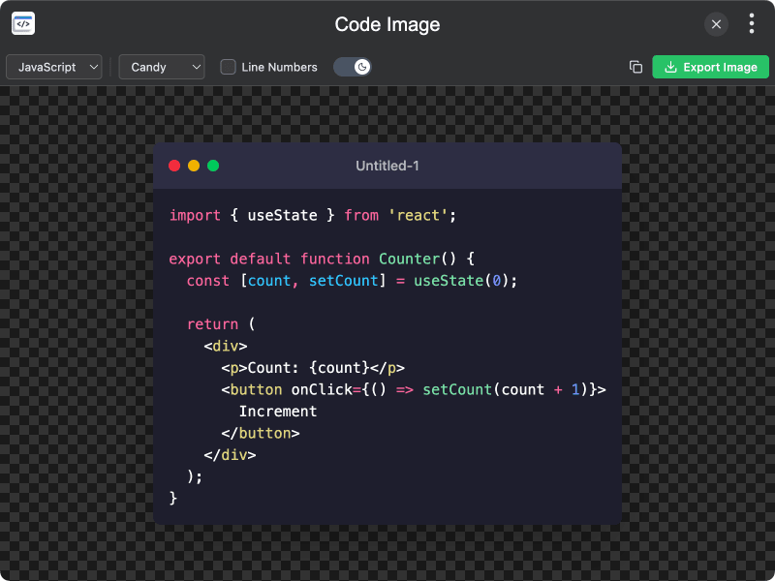
Task: Toggle the dark mode switch
Action: click(x=352, y=67)
